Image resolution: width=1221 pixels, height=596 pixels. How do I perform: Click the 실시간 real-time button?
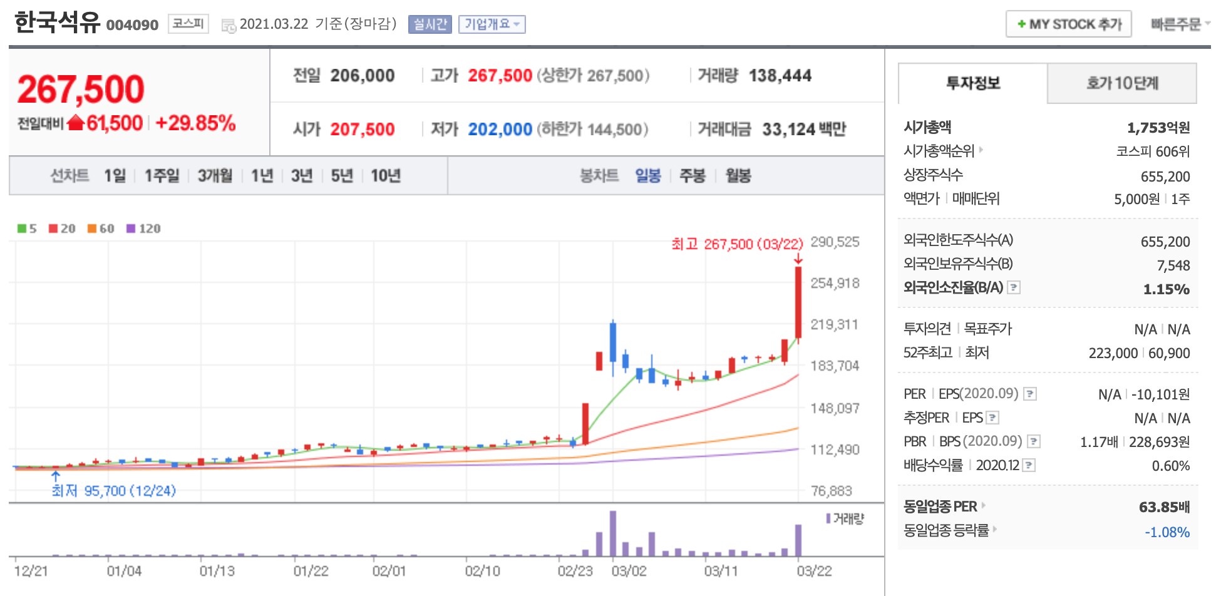(x=430, y=24)
